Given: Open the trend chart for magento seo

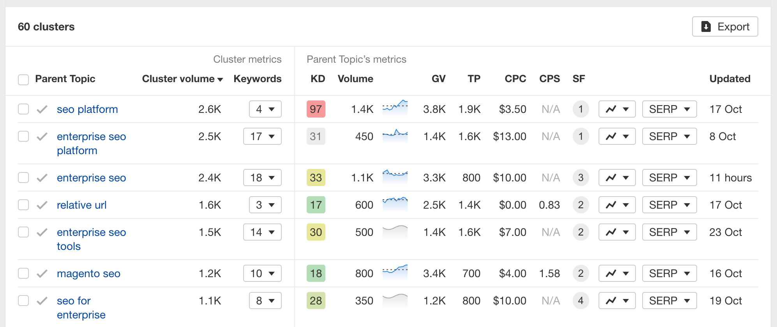Looking at the screenshot, I should tap(617, 273).
